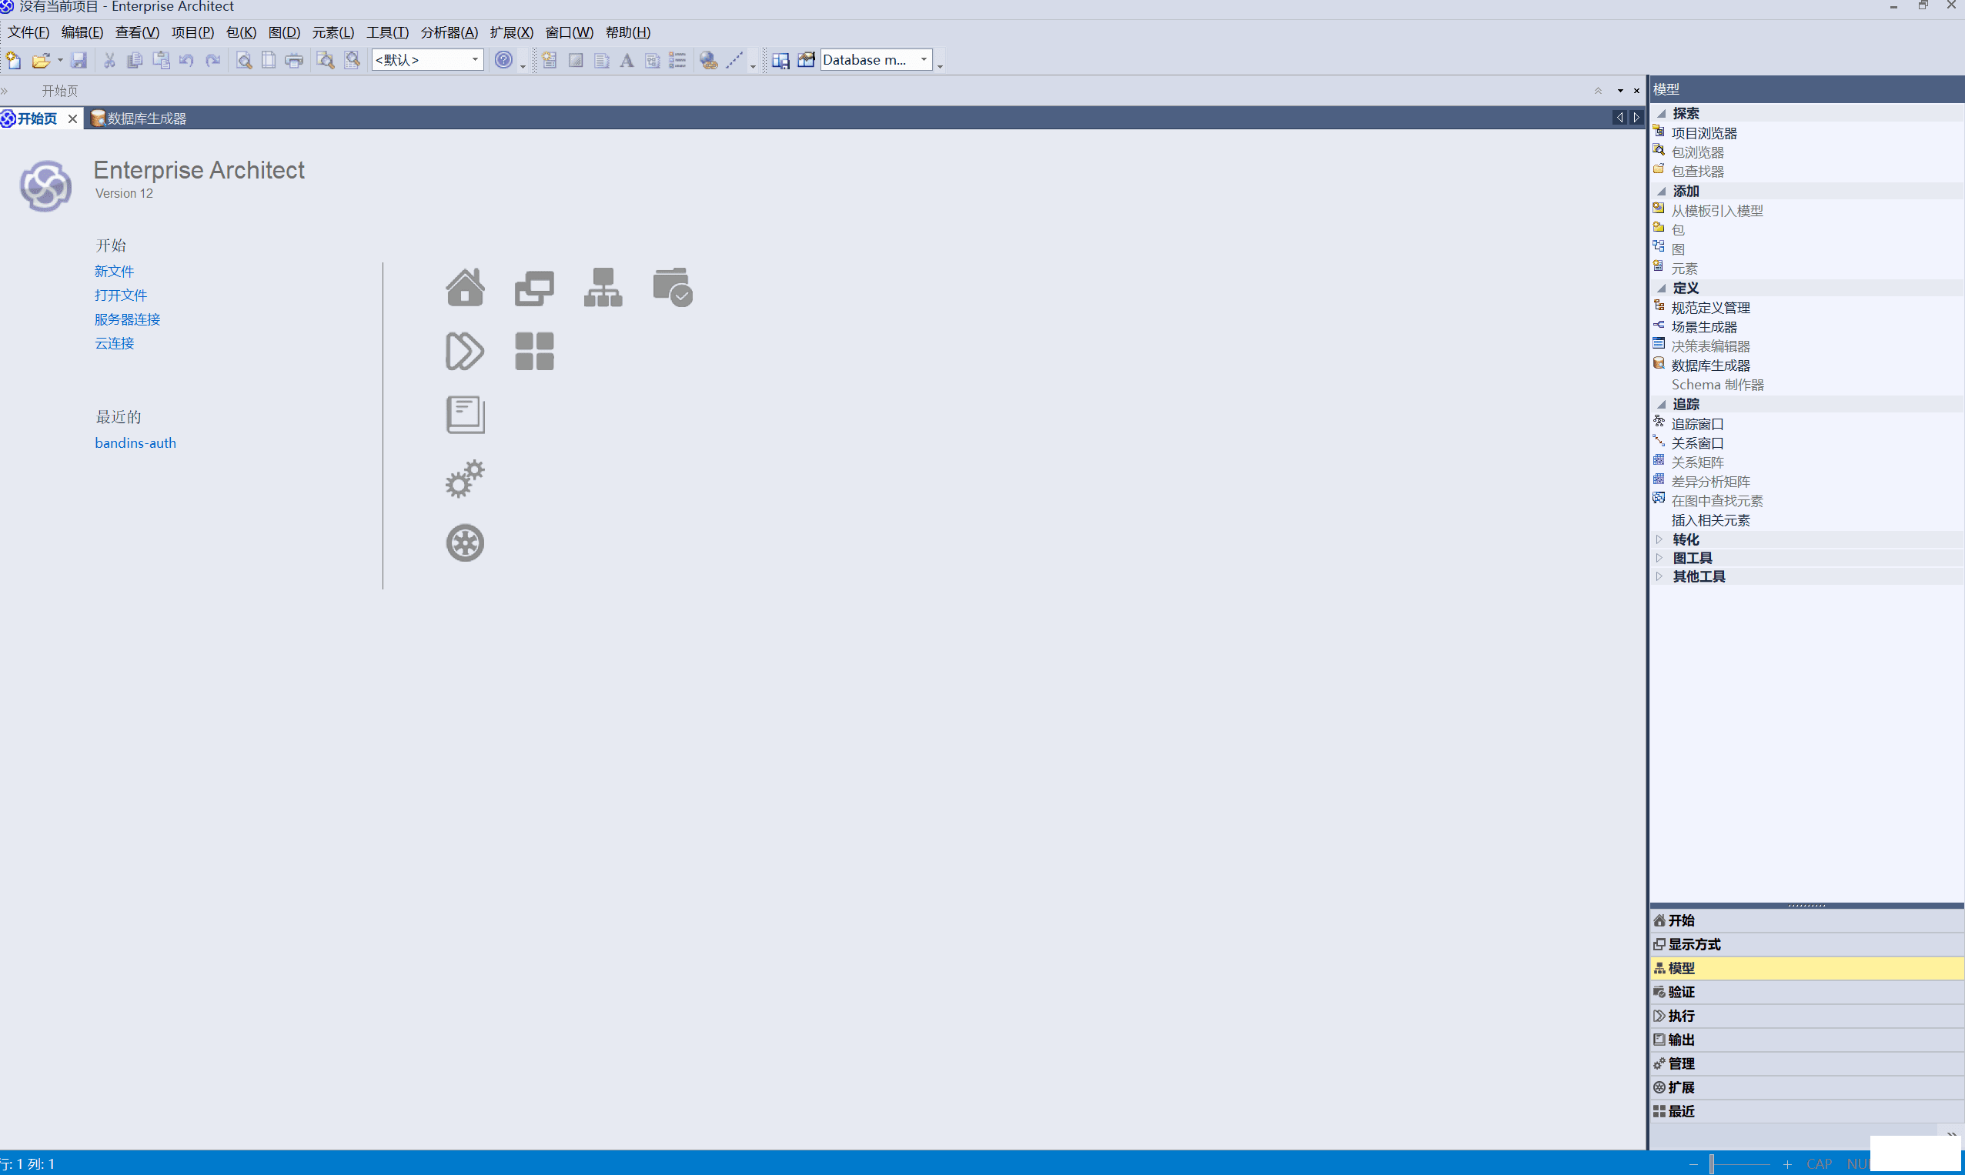1965x1175 pixels.
Task: Click the zoom plus button in the status bar
Action: click(x=1786, y=1164)
